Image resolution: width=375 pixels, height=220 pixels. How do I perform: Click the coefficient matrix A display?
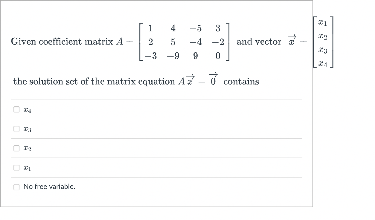184,42
